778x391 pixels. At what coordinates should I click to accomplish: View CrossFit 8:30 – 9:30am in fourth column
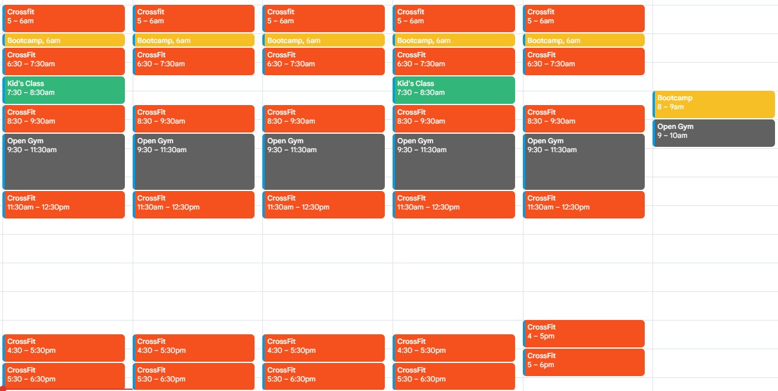point(454,119)
